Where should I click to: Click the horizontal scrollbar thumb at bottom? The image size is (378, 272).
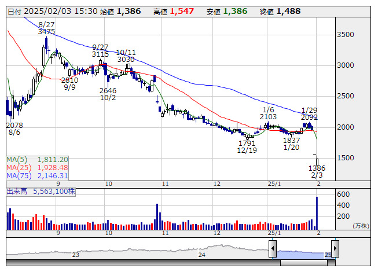click(x=303, y=263)
